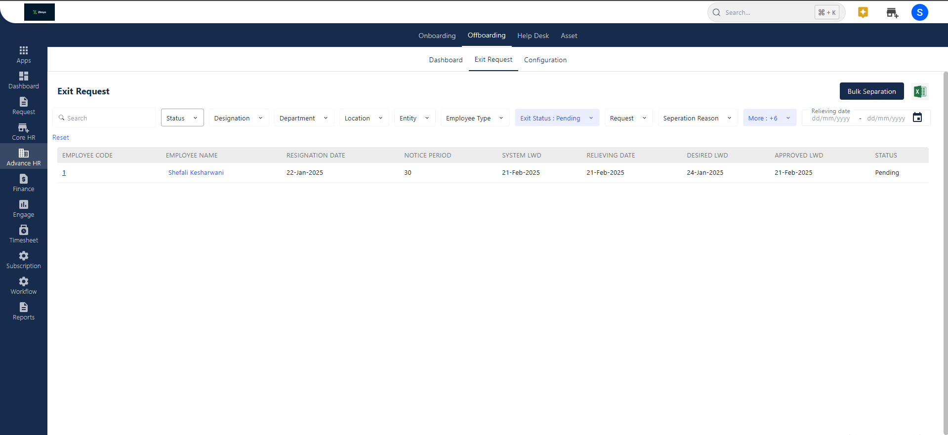This screenshot has width=948, height=435.
Task: Expand the Entity filter dropdown
Action: click(x=415, y=118)
